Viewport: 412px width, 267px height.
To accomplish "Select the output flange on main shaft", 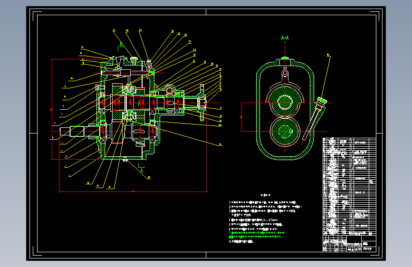I will [x=202, y=103].
